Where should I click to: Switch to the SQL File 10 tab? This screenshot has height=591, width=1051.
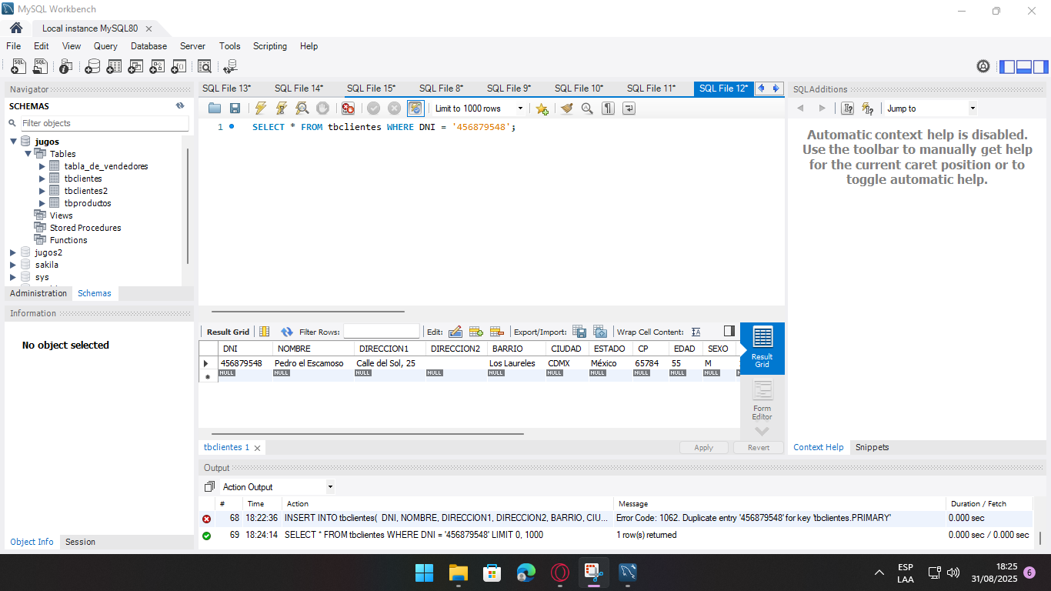coord(579,88)
